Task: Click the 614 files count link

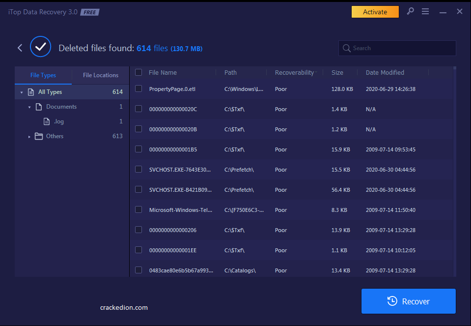Action: pyautogui.click(x=152, y=48)
